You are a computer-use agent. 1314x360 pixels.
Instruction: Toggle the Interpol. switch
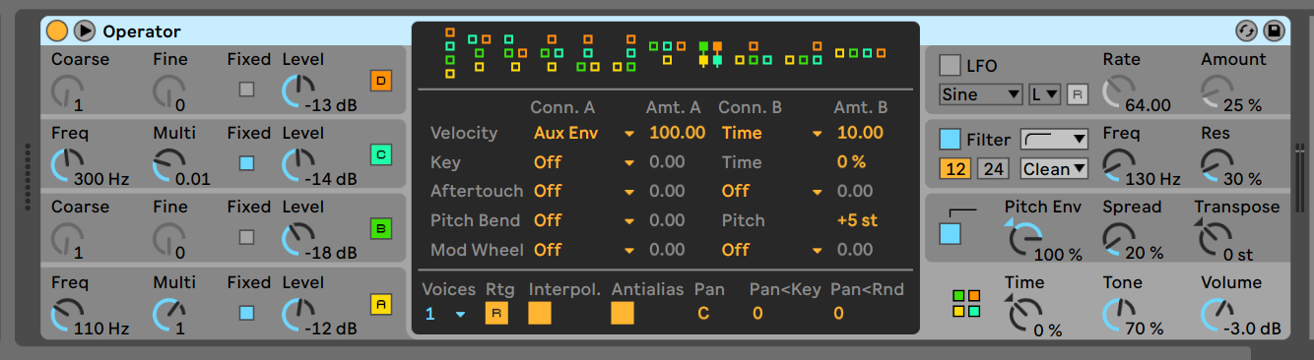coord(540,313)
